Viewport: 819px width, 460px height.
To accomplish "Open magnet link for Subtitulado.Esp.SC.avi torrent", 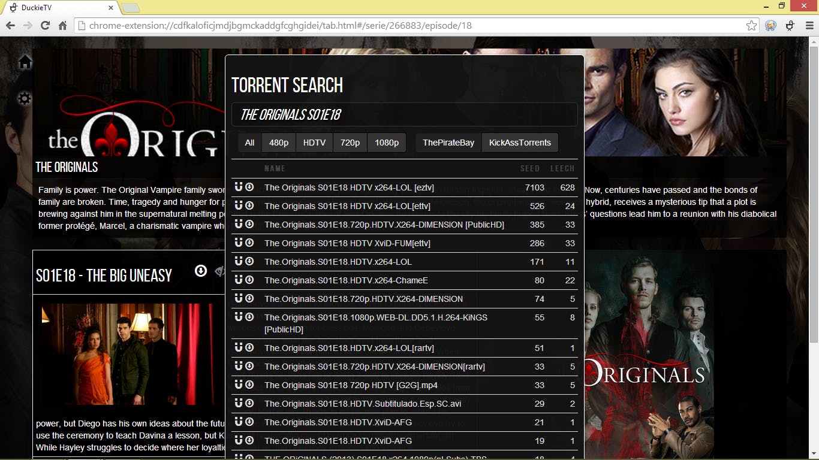I will click(x=238, y=403).
